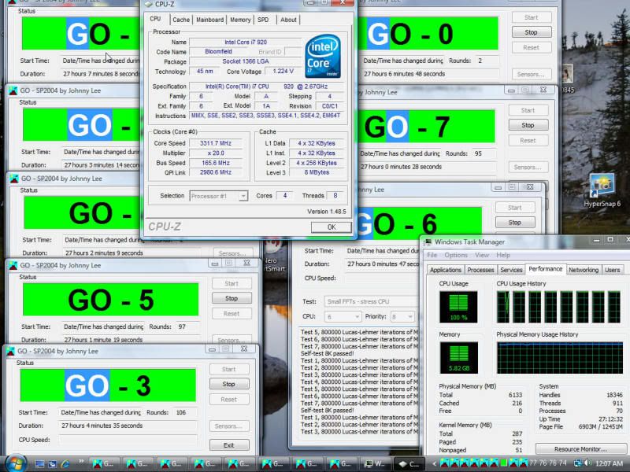Show hidden system tray icons
630x472 pixels.
pos(435,464)
